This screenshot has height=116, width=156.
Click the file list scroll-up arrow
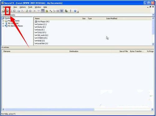click(153, 18)
